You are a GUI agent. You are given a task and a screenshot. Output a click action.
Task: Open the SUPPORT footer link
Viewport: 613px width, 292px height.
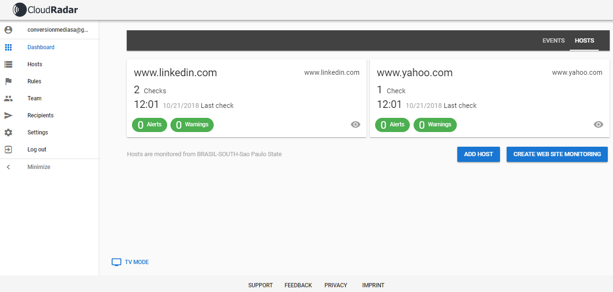[260, 285]
